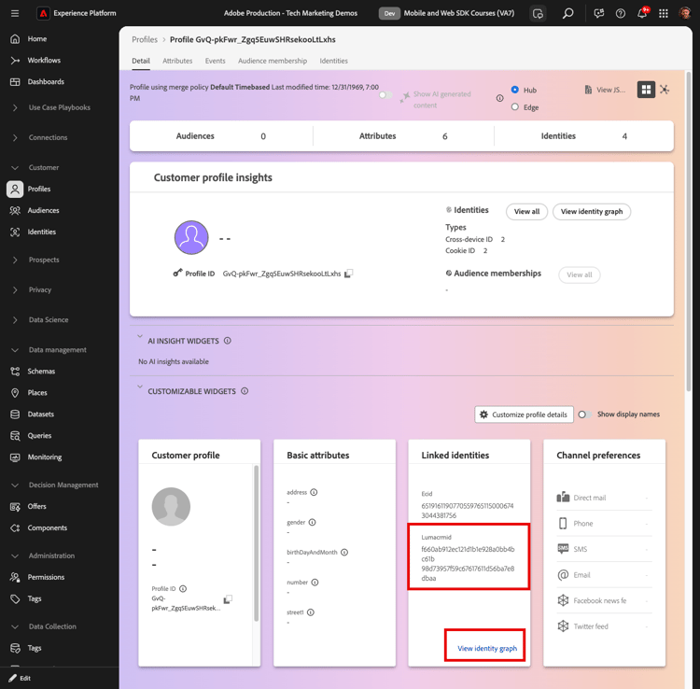Viewport: 700px width, 689px height.
Task: Open Schemas in sidebar
Action: [x=41, y=371]
